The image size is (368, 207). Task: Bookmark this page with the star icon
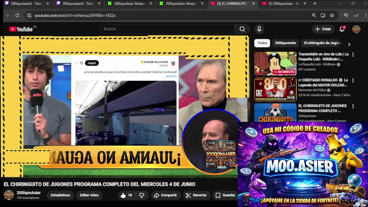click(332, 16)
